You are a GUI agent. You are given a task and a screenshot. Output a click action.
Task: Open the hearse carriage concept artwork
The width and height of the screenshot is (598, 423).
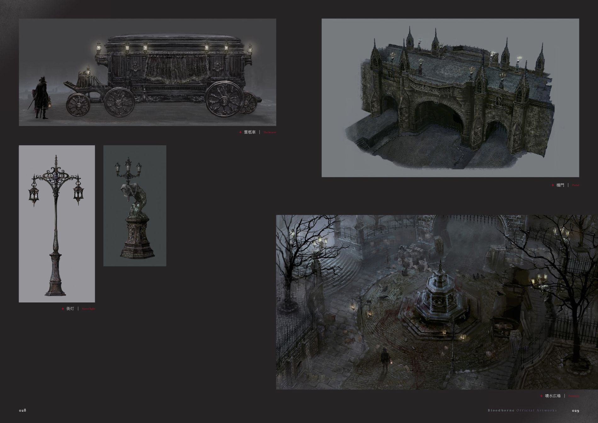147,72
